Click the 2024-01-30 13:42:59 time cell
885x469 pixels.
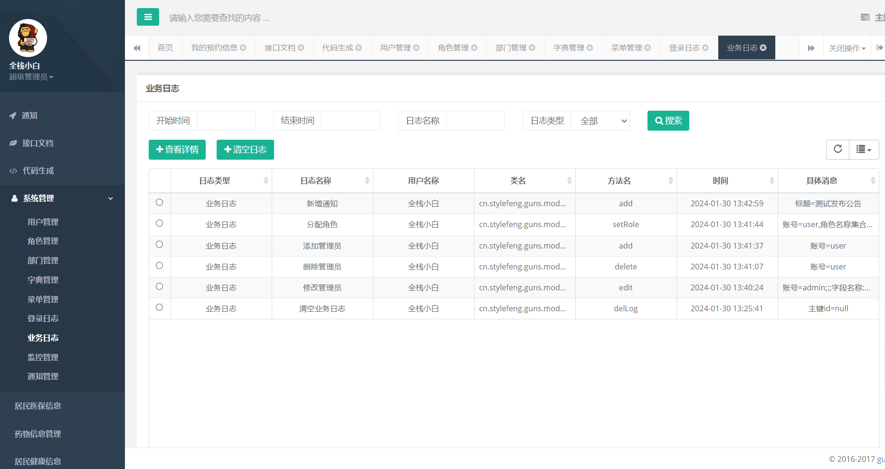(727, 203)
